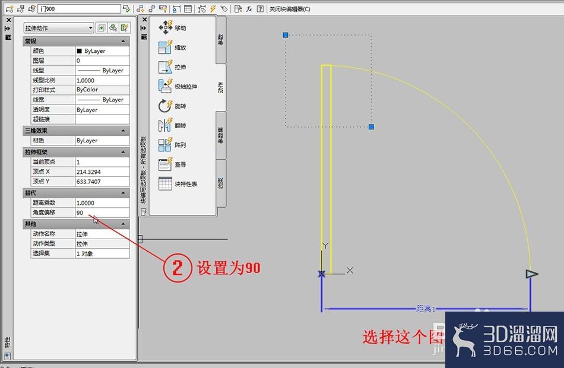Switch to the 参数集 palette tab

tap(221, 135)
